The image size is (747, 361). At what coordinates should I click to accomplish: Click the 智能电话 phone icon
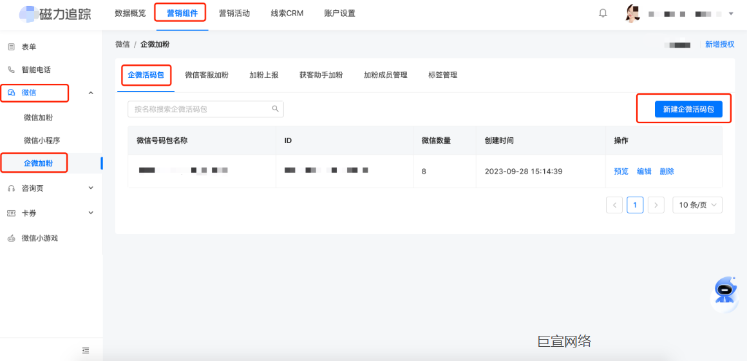tap(12, 70)
